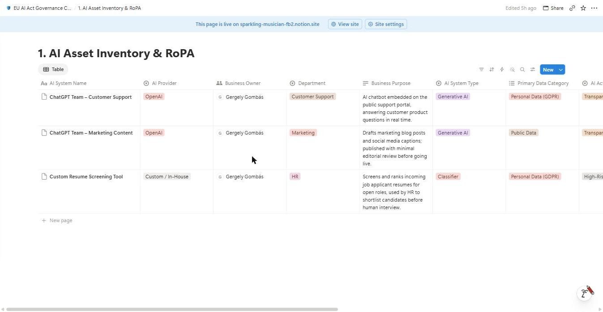Open the AI Provider column header menu
The image size is (603, 312).
177,83
